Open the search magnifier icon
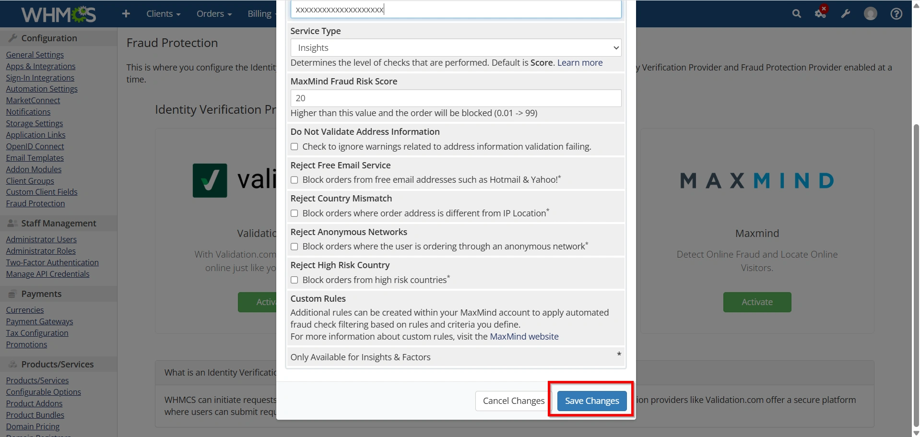Viewport: 920px width, 437px height. (797, 14)
